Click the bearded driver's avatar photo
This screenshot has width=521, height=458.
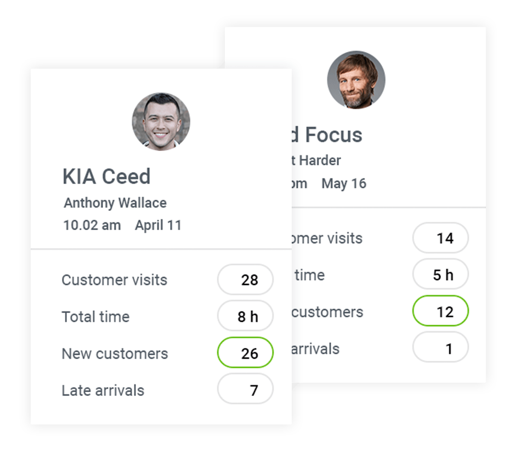coord(356,80)
